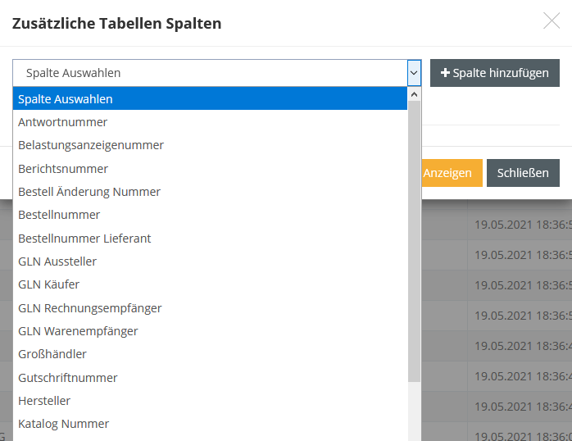Click the Schließen button

(523, 173)
